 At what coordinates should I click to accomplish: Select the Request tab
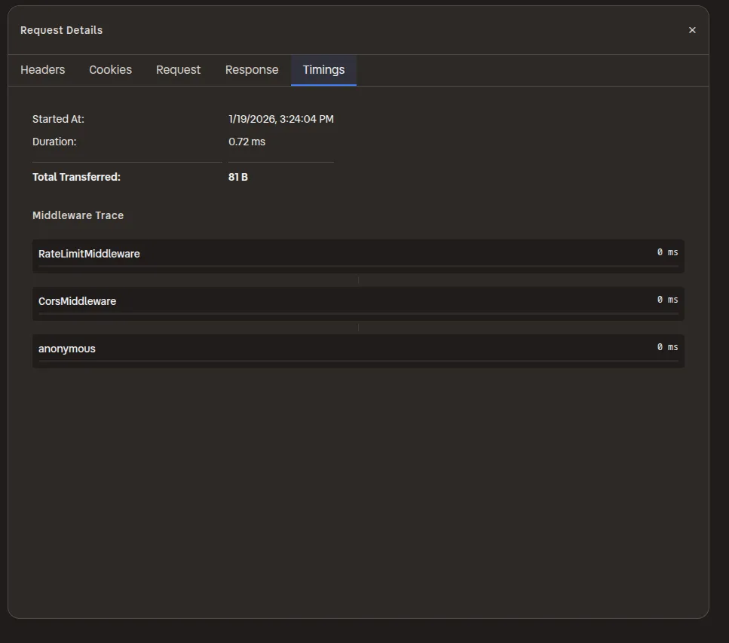178,69
